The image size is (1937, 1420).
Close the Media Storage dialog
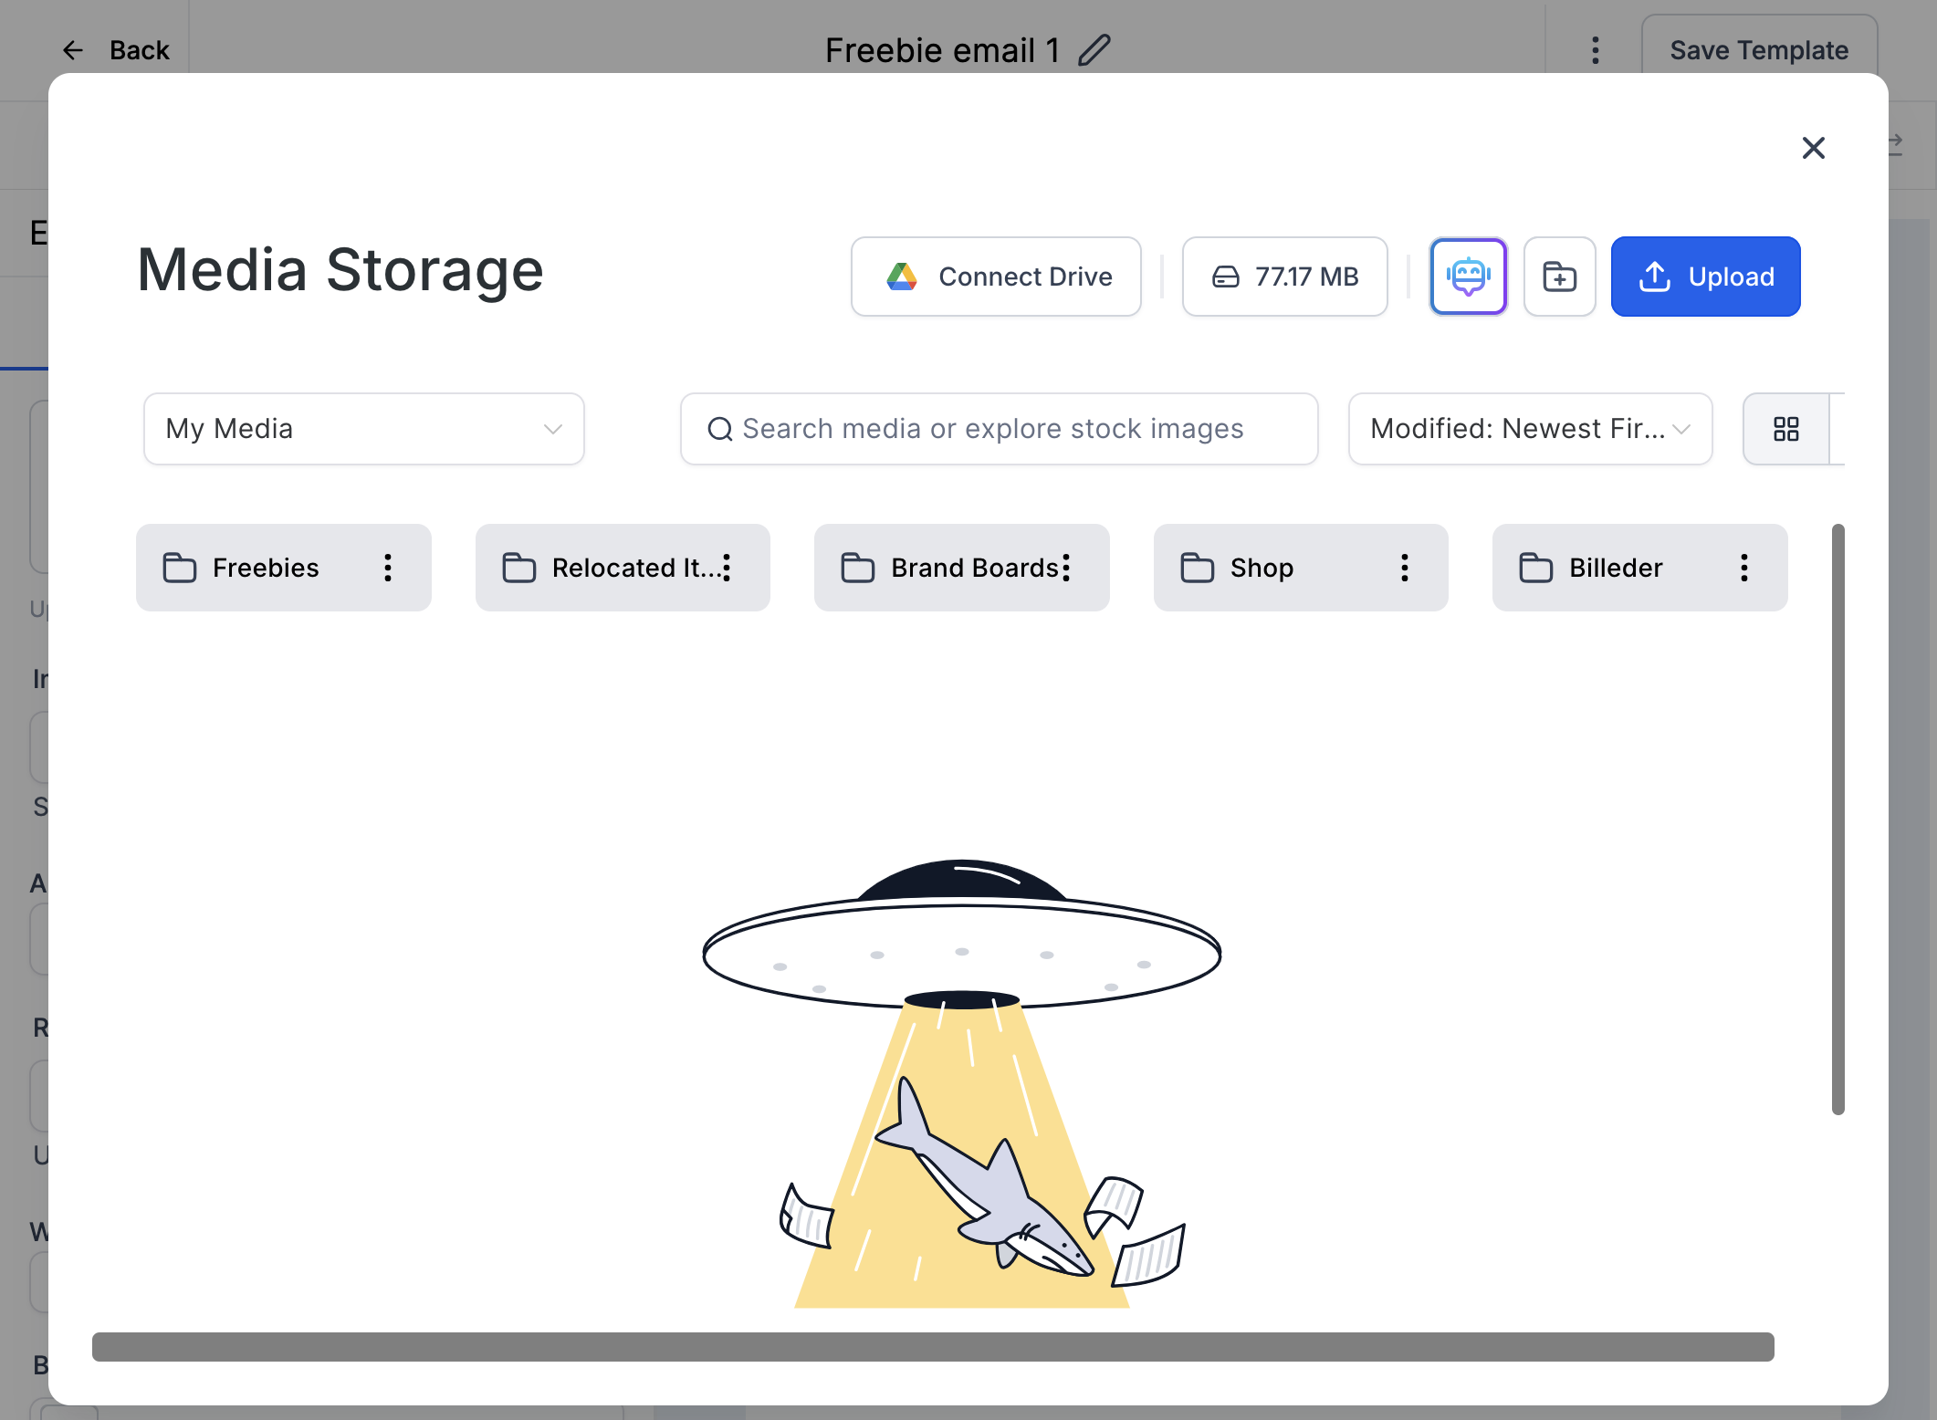tap(1813, 148)
